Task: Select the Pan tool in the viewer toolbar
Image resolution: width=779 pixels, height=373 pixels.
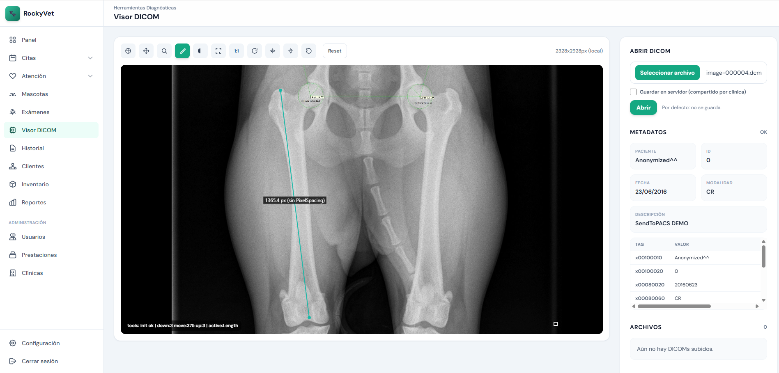Action: [146, 50]
